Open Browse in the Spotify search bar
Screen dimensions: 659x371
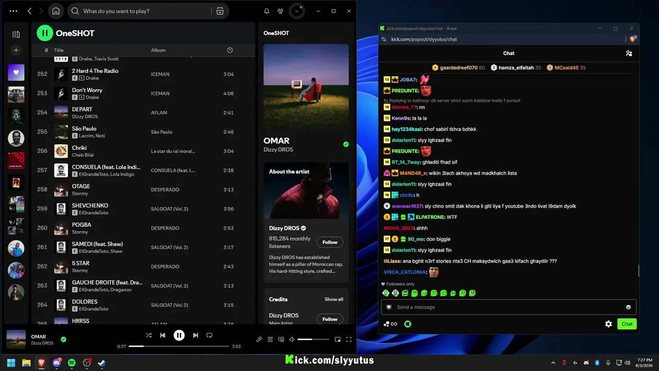[220, 11]
